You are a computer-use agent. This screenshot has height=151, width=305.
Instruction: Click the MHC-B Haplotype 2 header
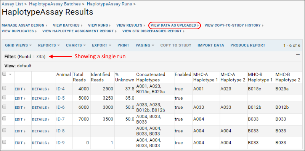(288, 77)
